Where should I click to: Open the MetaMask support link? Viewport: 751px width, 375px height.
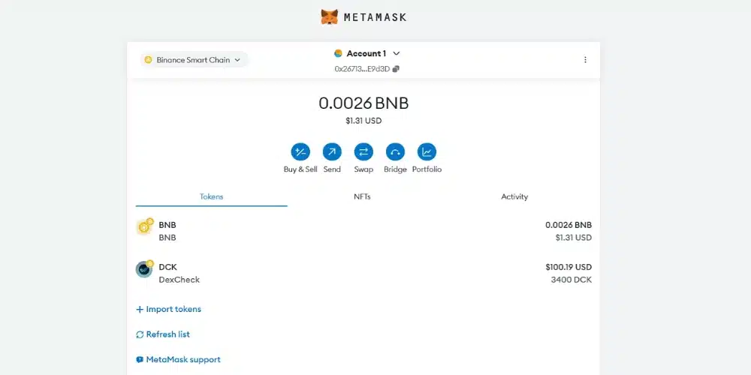coord(178,360)
